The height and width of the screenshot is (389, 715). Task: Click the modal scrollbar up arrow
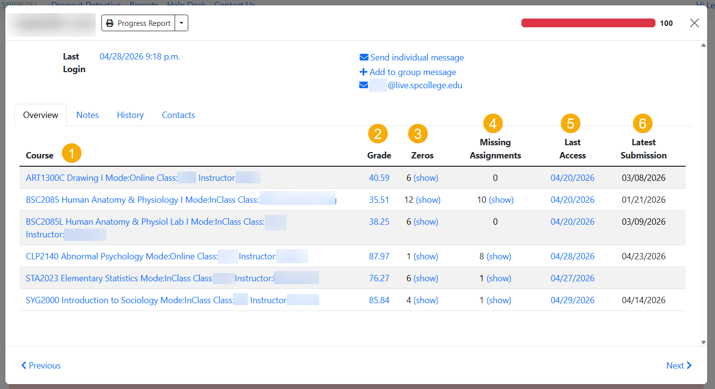tap(703, 45)
